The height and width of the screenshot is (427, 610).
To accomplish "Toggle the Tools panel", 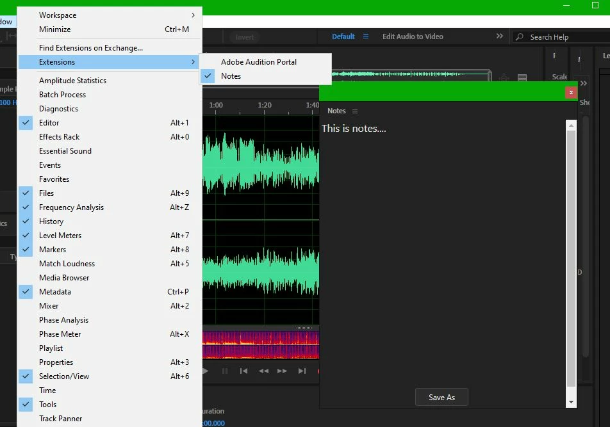I will (x=110, y=405).
